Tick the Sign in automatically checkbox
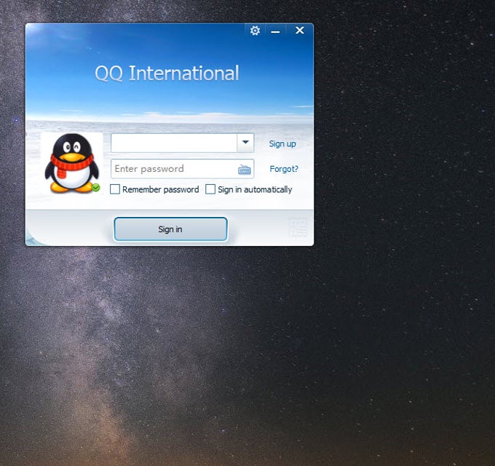Viewport: 495px width, 466px height. point(210,189)
